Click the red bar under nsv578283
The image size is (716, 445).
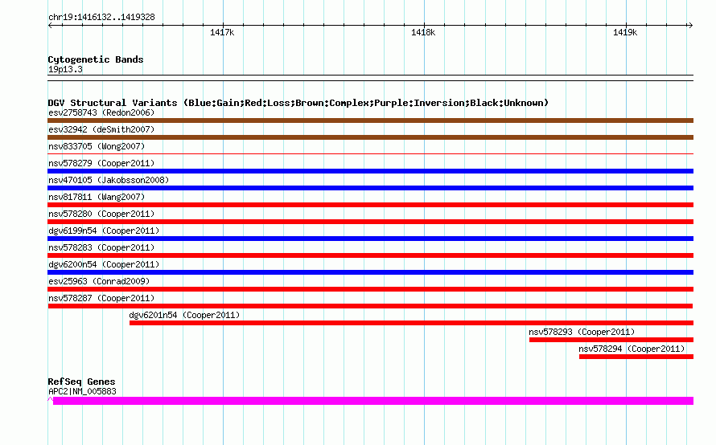tap(370, 255)
